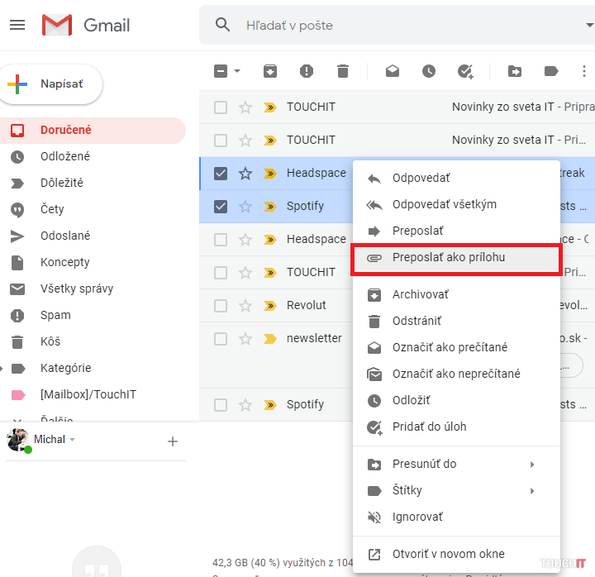595x577 pixels.
Task: Open the select-all checkbox dropdown arrow
Action: click(238, 71)
